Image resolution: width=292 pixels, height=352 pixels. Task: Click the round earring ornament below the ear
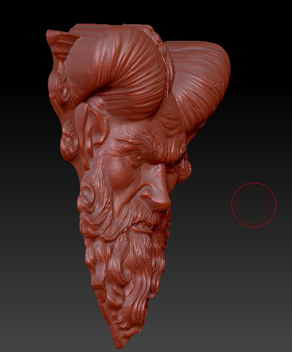(x=69, y=143)
